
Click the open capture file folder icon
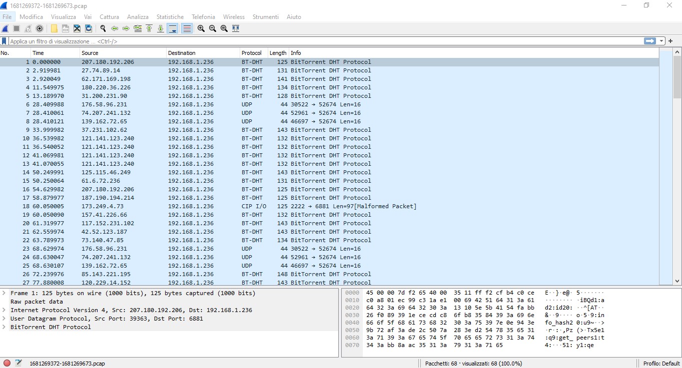click(x=54, y=28)
